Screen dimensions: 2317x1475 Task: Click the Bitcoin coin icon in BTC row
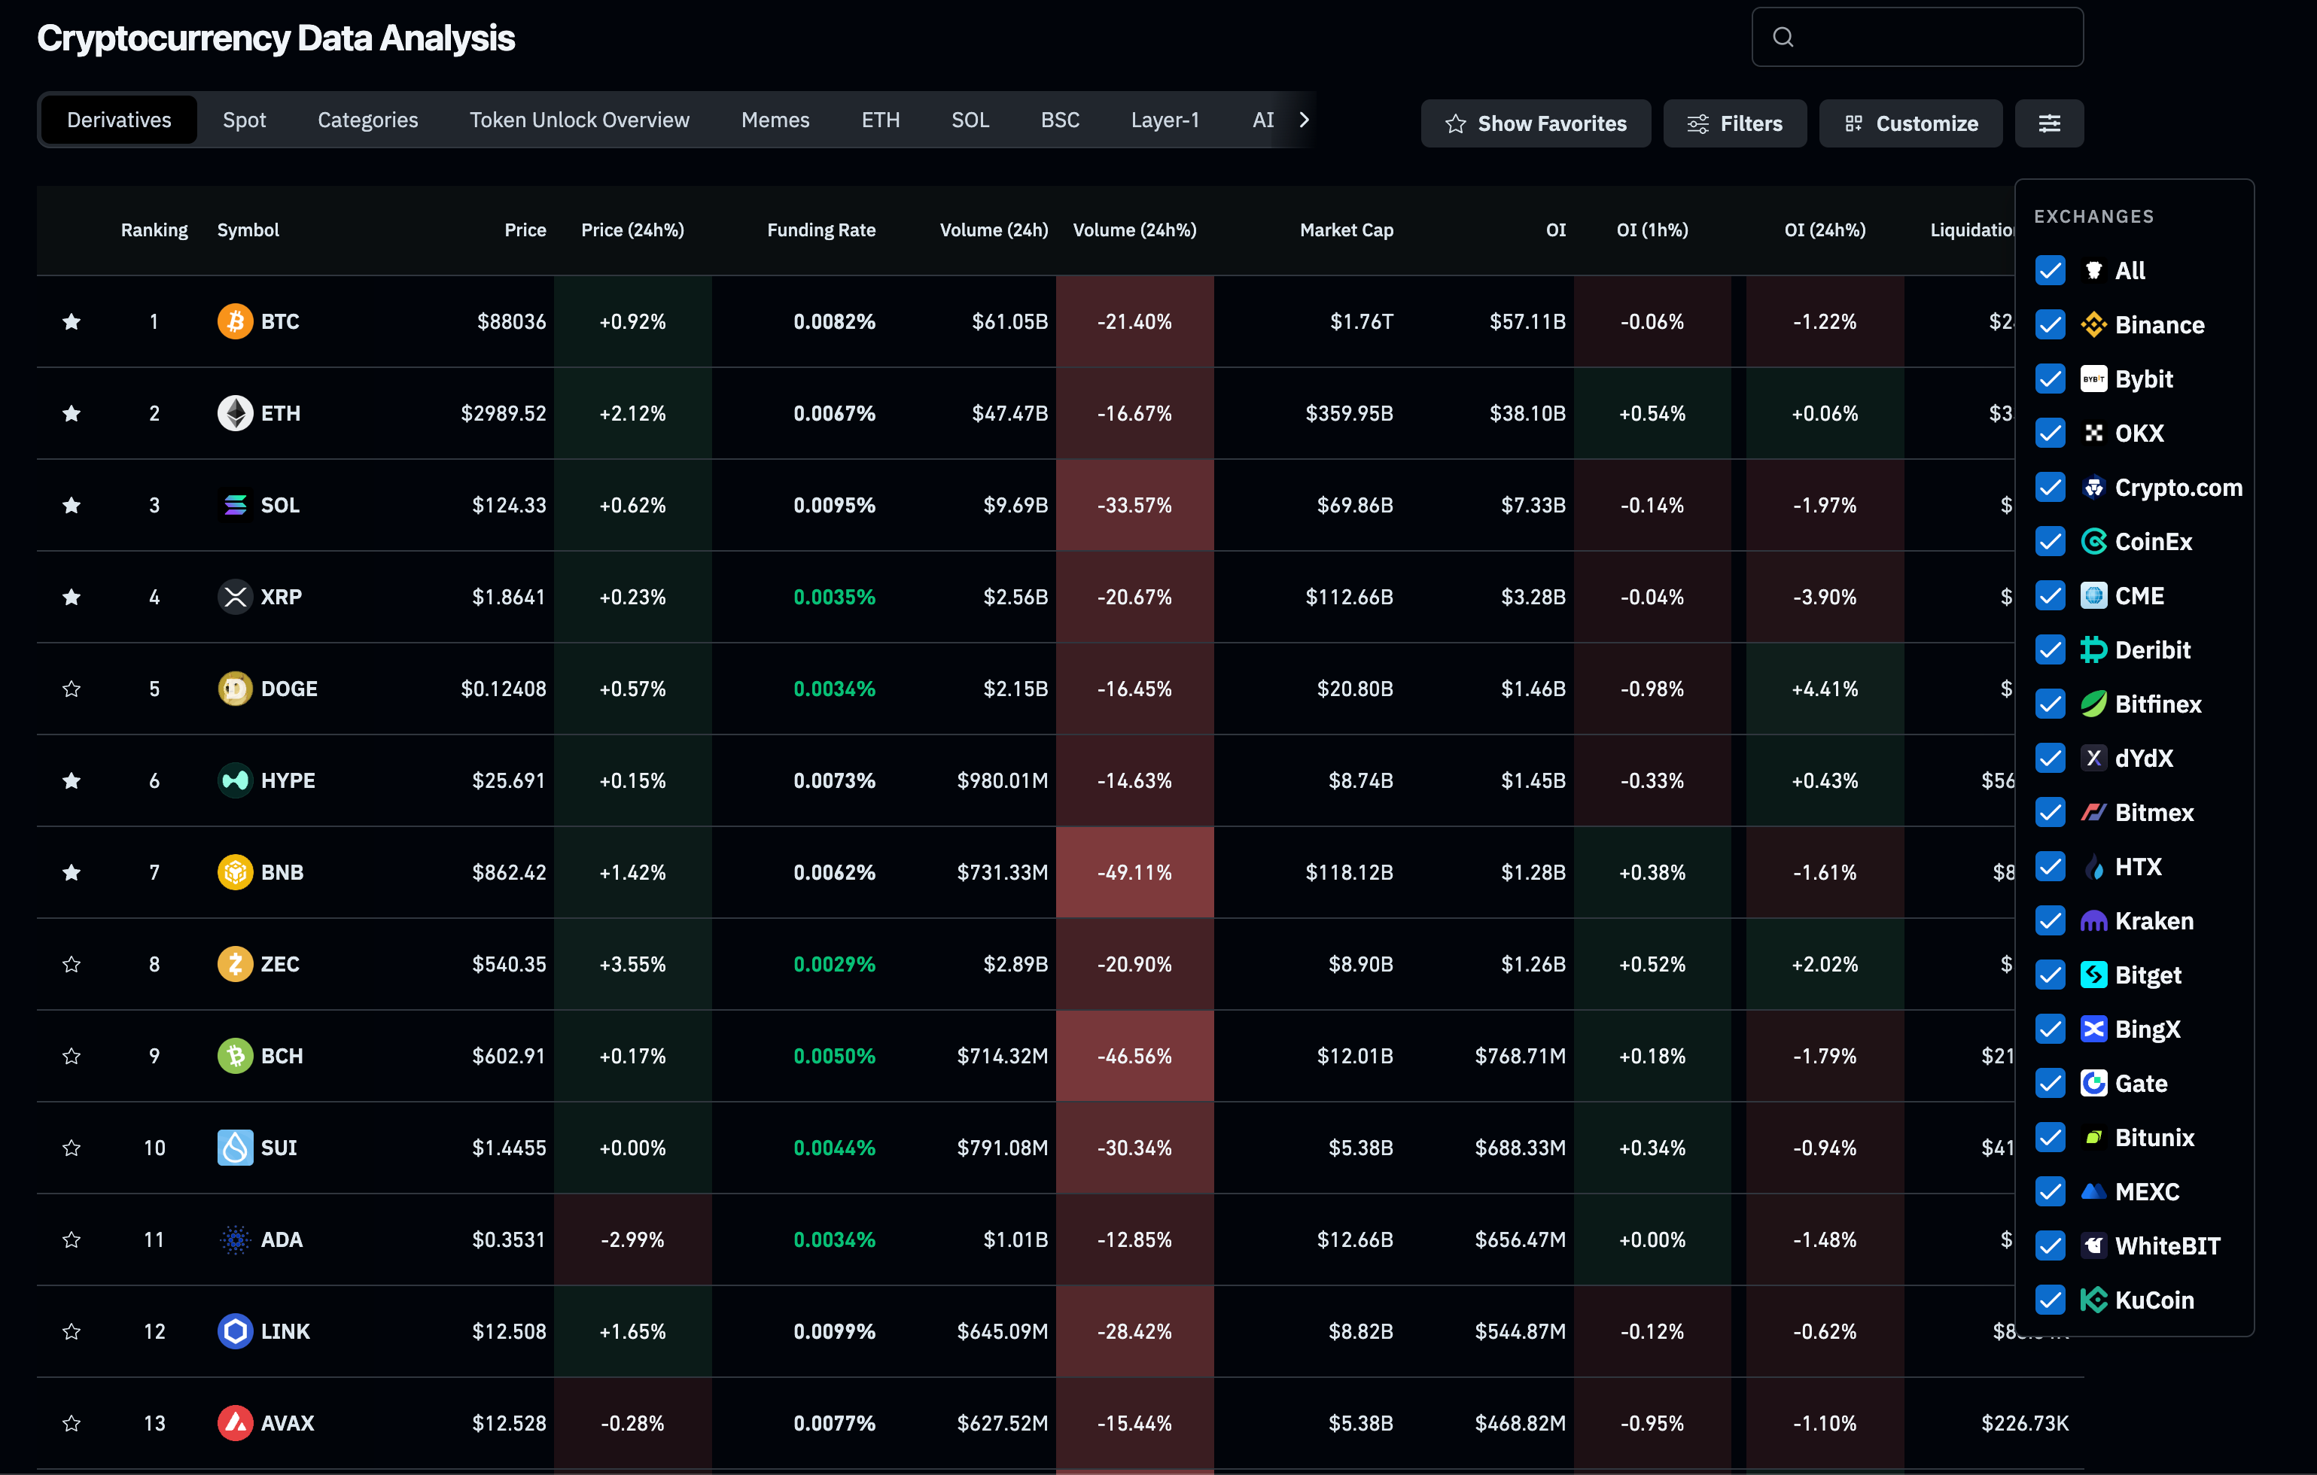pos(235,321)
